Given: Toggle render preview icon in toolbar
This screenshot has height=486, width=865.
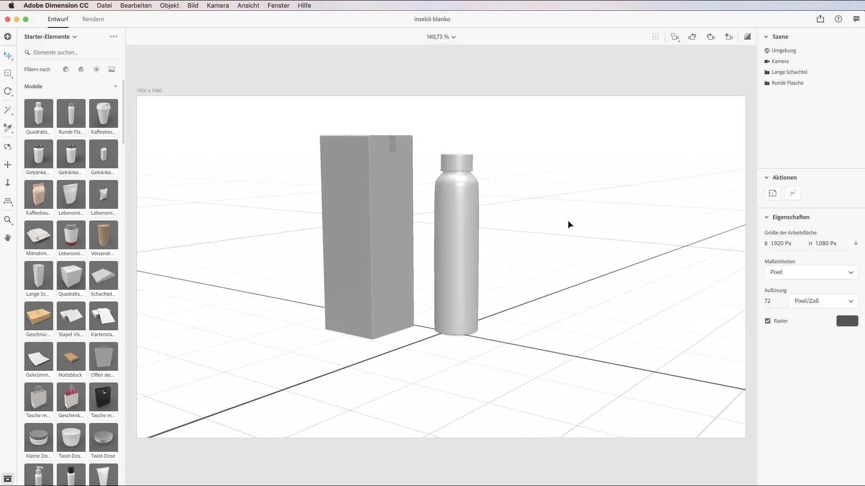Looking at the screenshot, I should (x=747, y=37).
